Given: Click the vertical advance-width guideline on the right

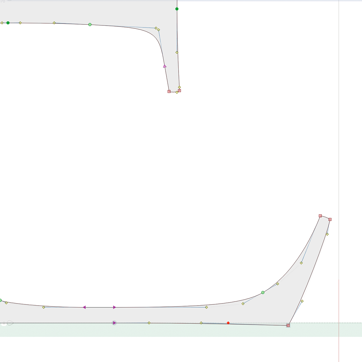Looking at the screenshot, I should tap(339, 151).
